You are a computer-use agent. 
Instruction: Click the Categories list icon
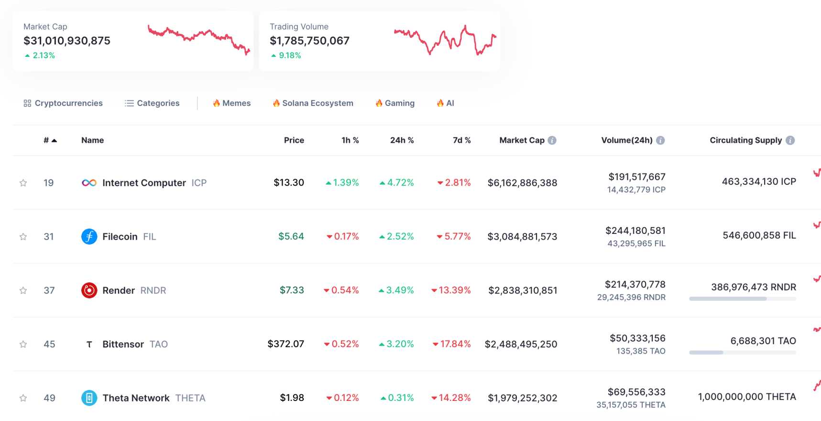129,103
